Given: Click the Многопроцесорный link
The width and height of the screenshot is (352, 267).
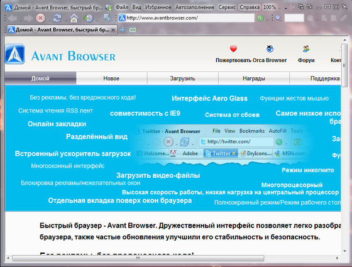Looking at the screenshot, I should [x=292, y=185].
